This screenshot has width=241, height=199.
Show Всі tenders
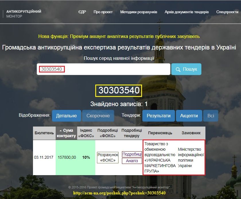pyautogui.click(x=211, y=116)
